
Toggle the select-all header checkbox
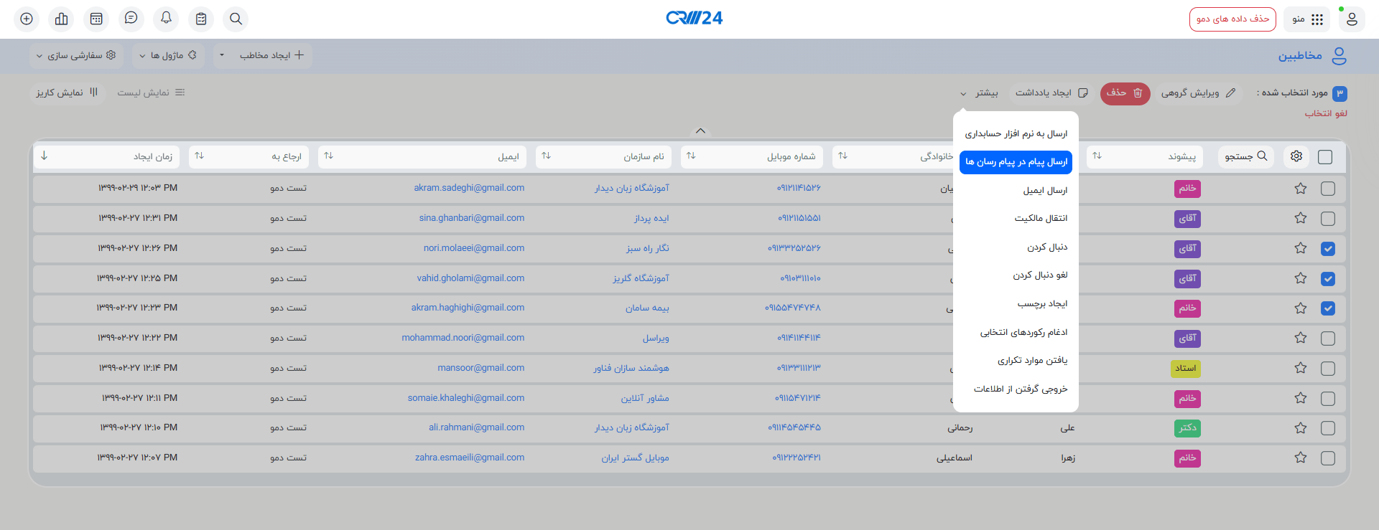[x=1325, y=157]
